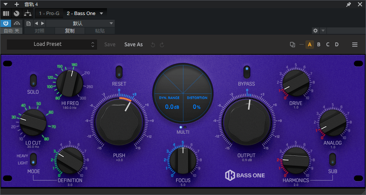
Task: Click the copy-to-slot pages icon
Action: pos(292,45)
